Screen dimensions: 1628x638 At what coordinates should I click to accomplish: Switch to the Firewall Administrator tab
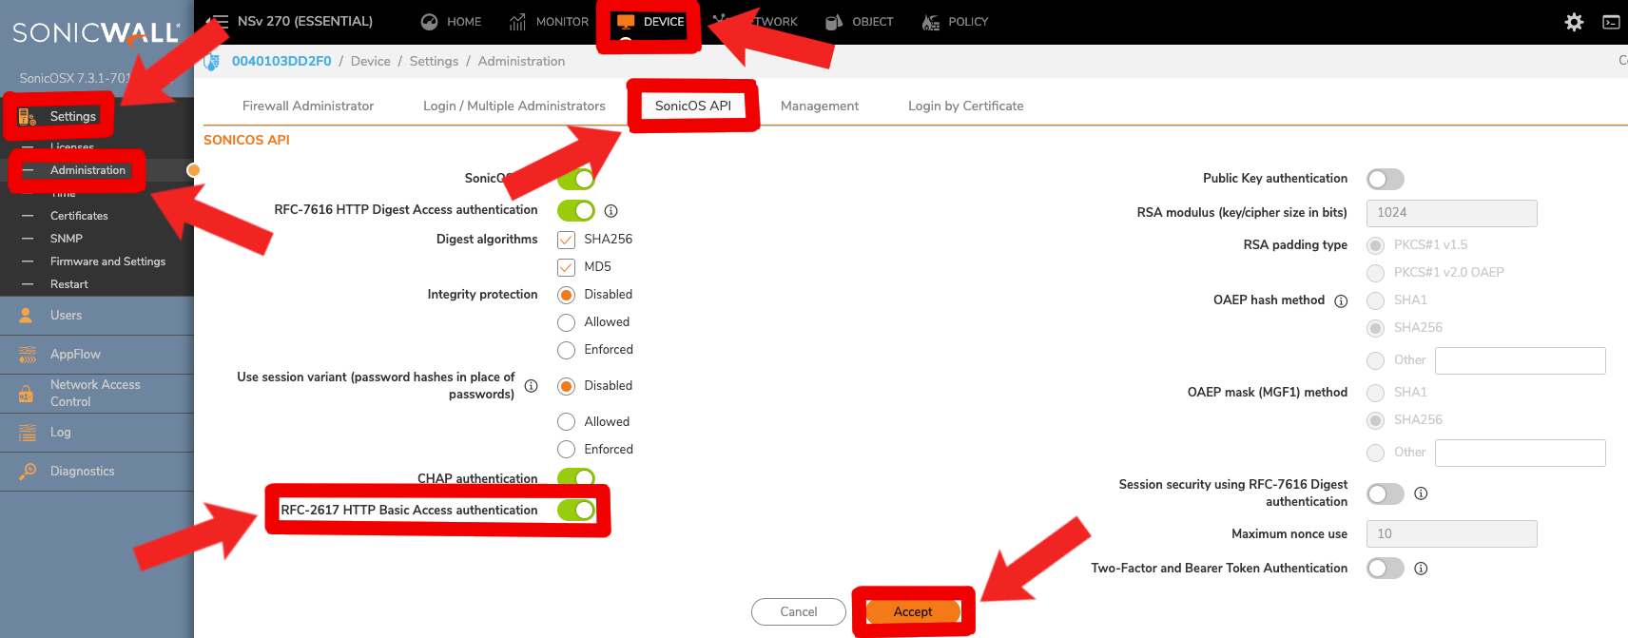[307, 106]
